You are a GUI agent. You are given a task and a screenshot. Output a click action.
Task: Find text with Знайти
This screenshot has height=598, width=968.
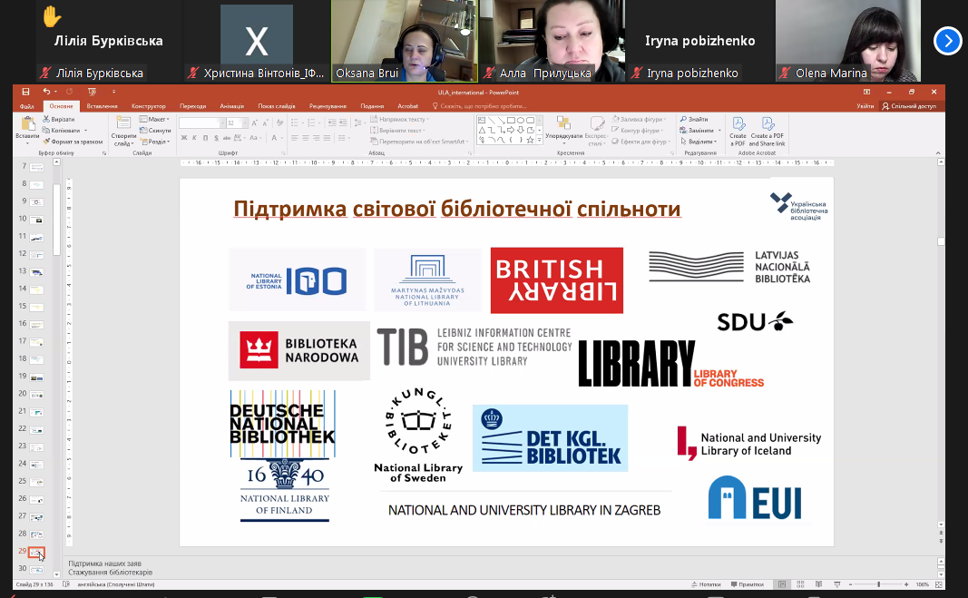coord(695,119)
